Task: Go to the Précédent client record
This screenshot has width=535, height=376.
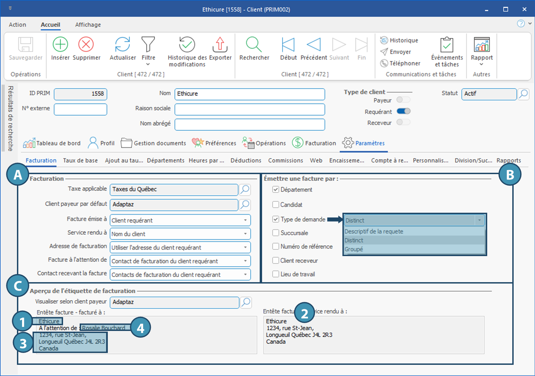Action: [314, 44]
